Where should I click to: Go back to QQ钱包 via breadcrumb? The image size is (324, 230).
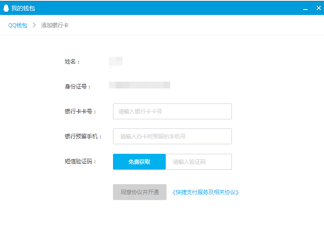18,25
